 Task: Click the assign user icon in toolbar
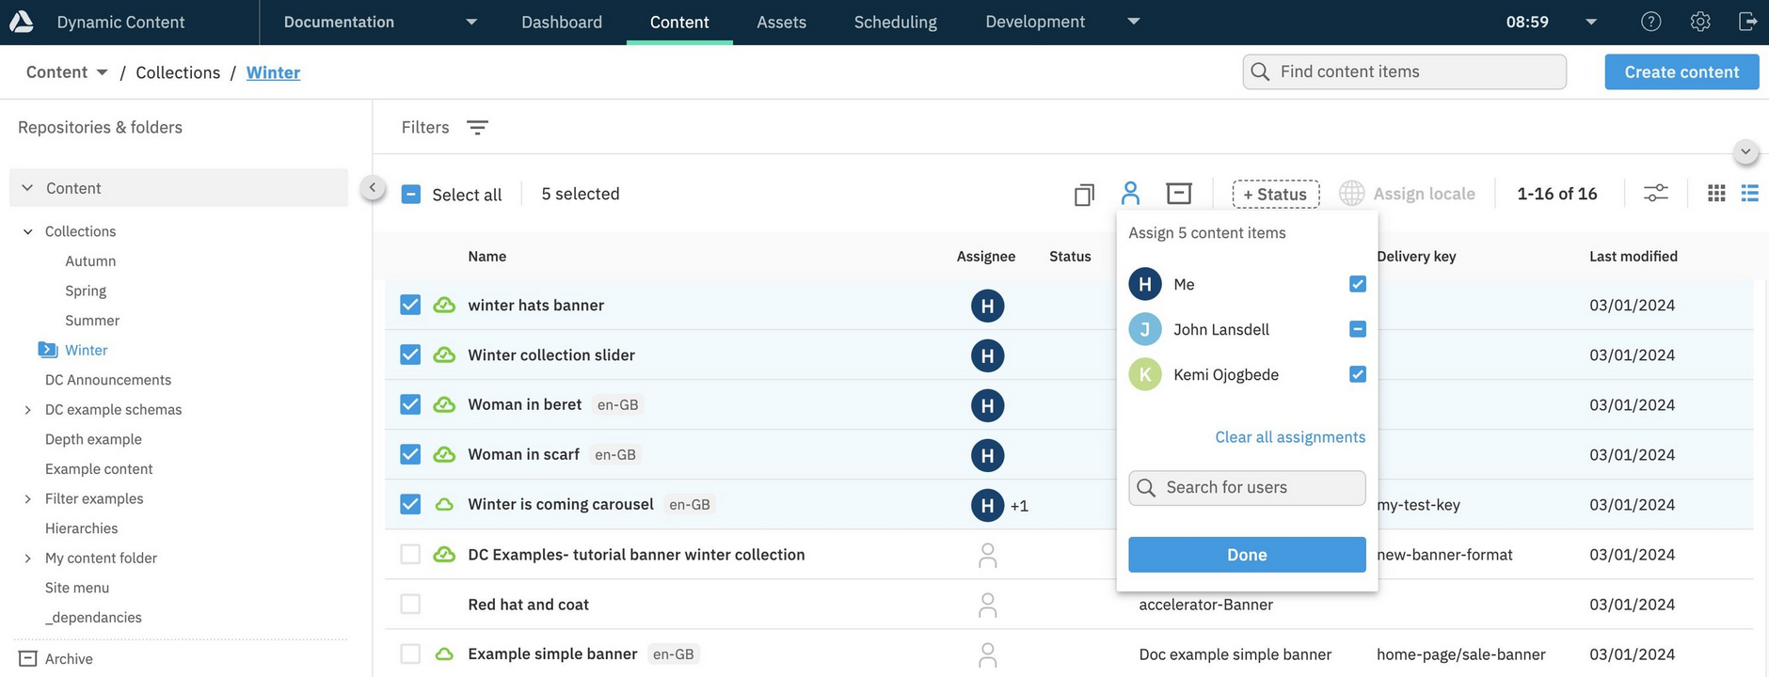click(1130, 194)
